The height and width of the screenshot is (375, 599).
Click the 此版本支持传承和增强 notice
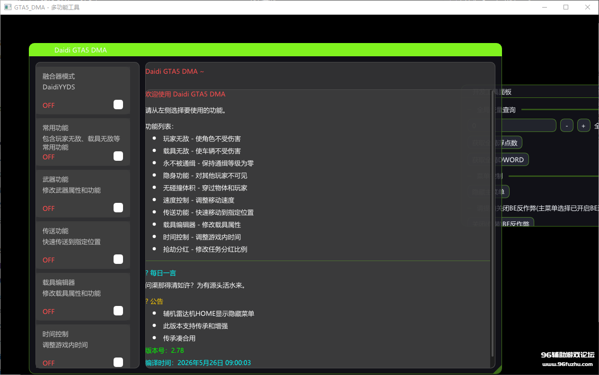point(195,326)
